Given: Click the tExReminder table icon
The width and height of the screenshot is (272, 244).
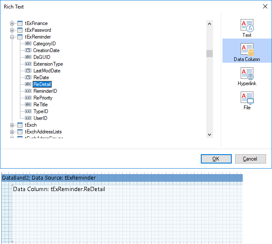Looking at the screenshot, I should (20, 37).
